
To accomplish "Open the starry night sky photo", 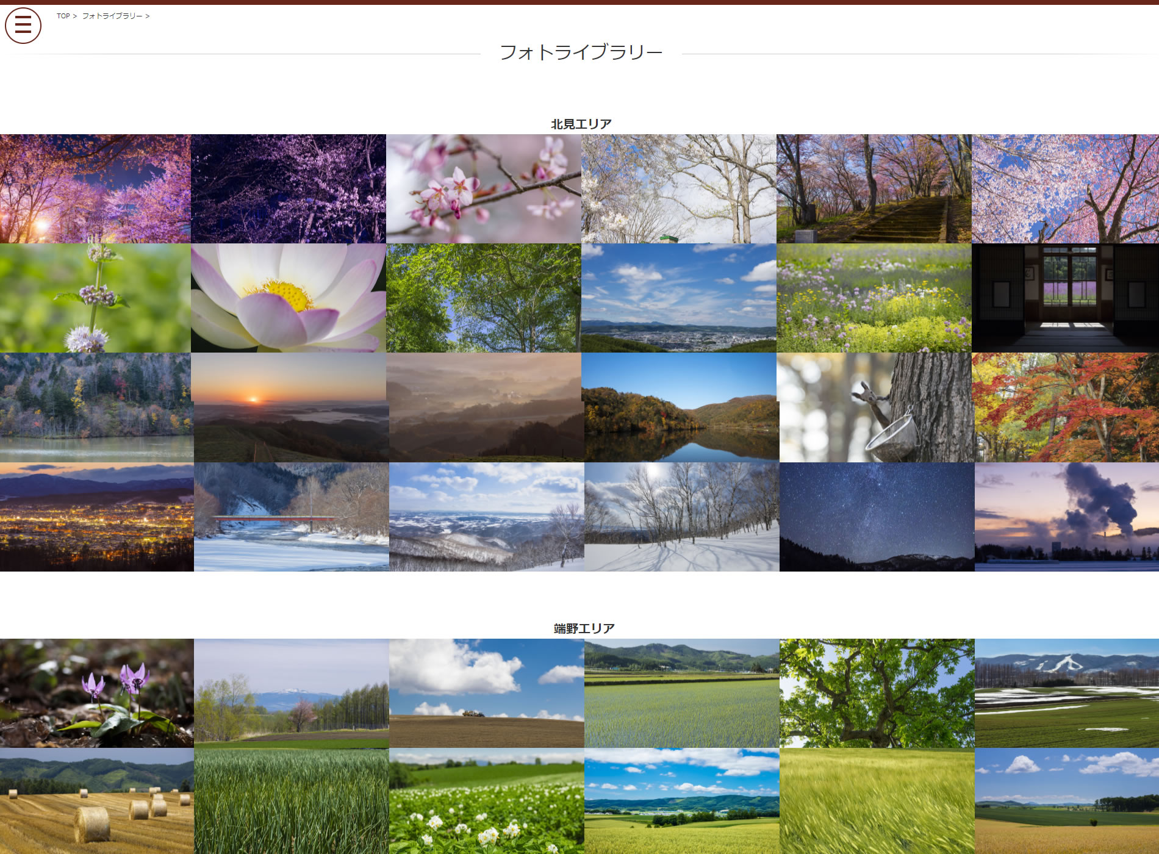I will click(877, 517).
